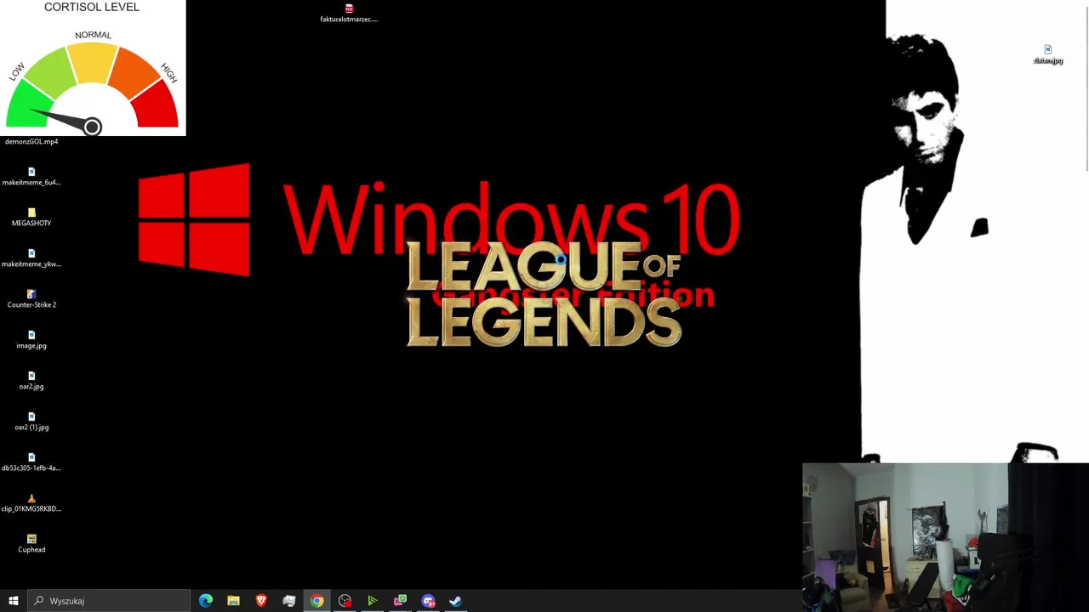Image resolution: width=1089 pixels, height=612 pixels.
Task: Open Steam from the taskbar
Action: (x=455, y=601)
